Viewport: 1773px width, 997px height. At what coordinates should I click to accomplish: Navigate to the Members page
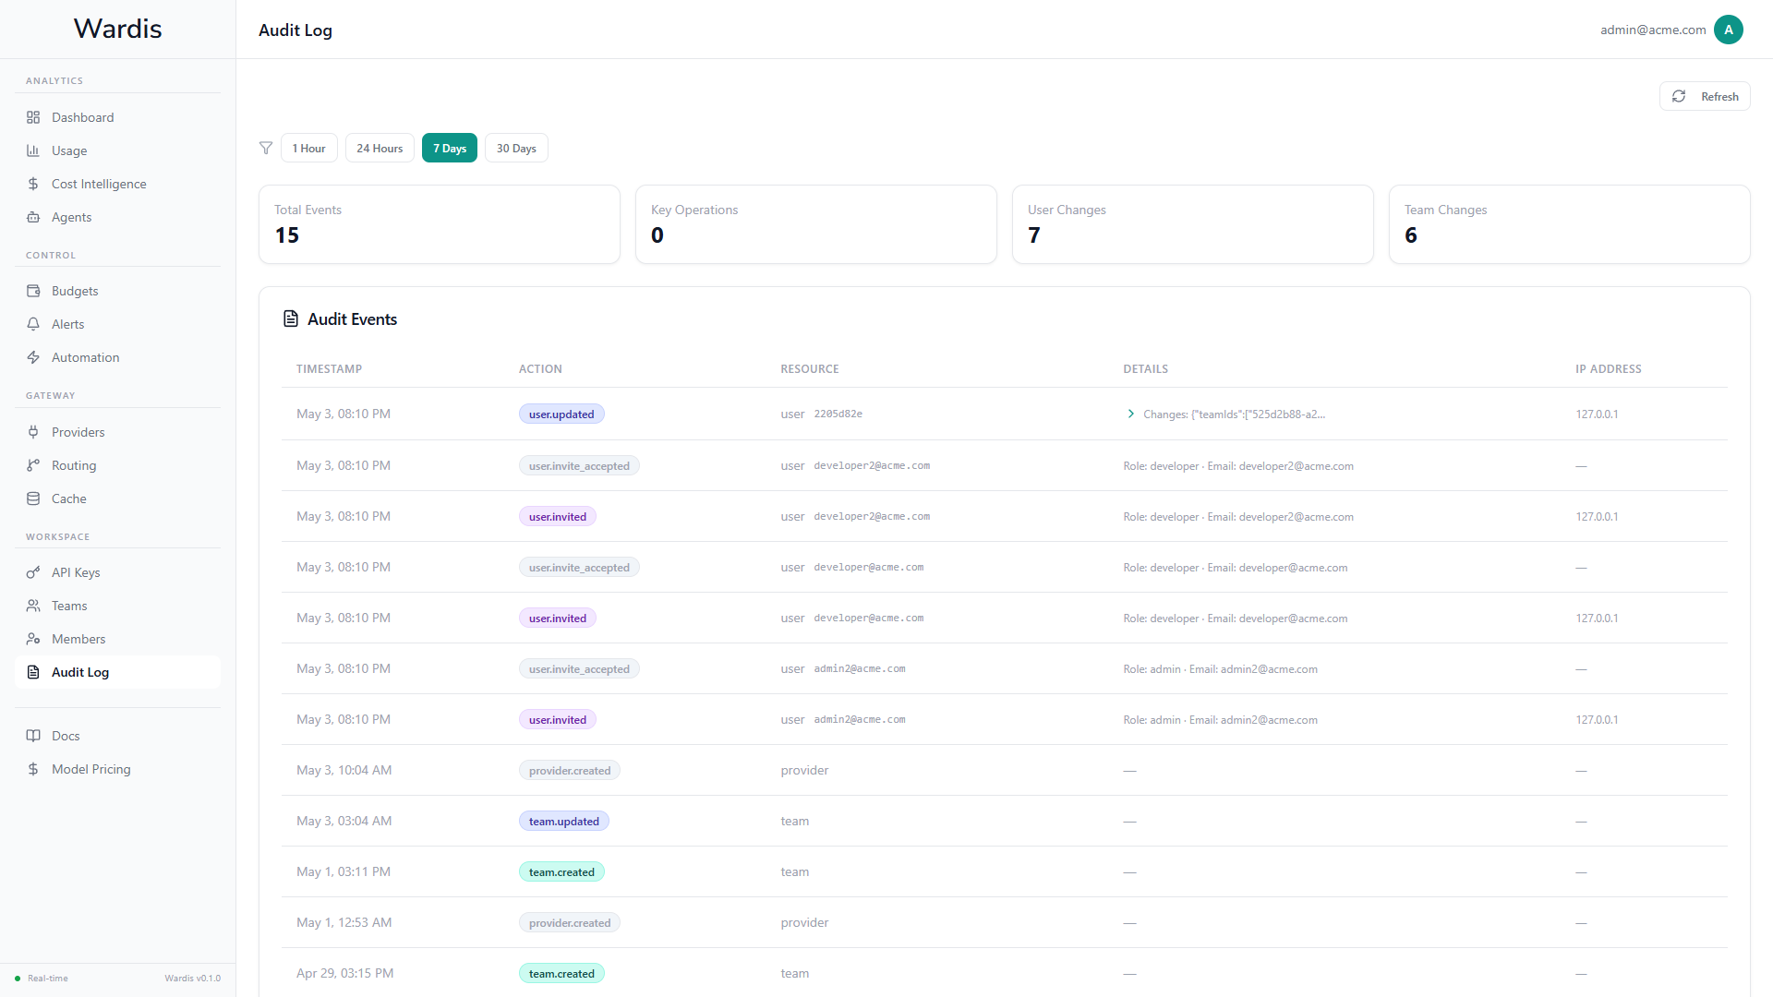117,639
